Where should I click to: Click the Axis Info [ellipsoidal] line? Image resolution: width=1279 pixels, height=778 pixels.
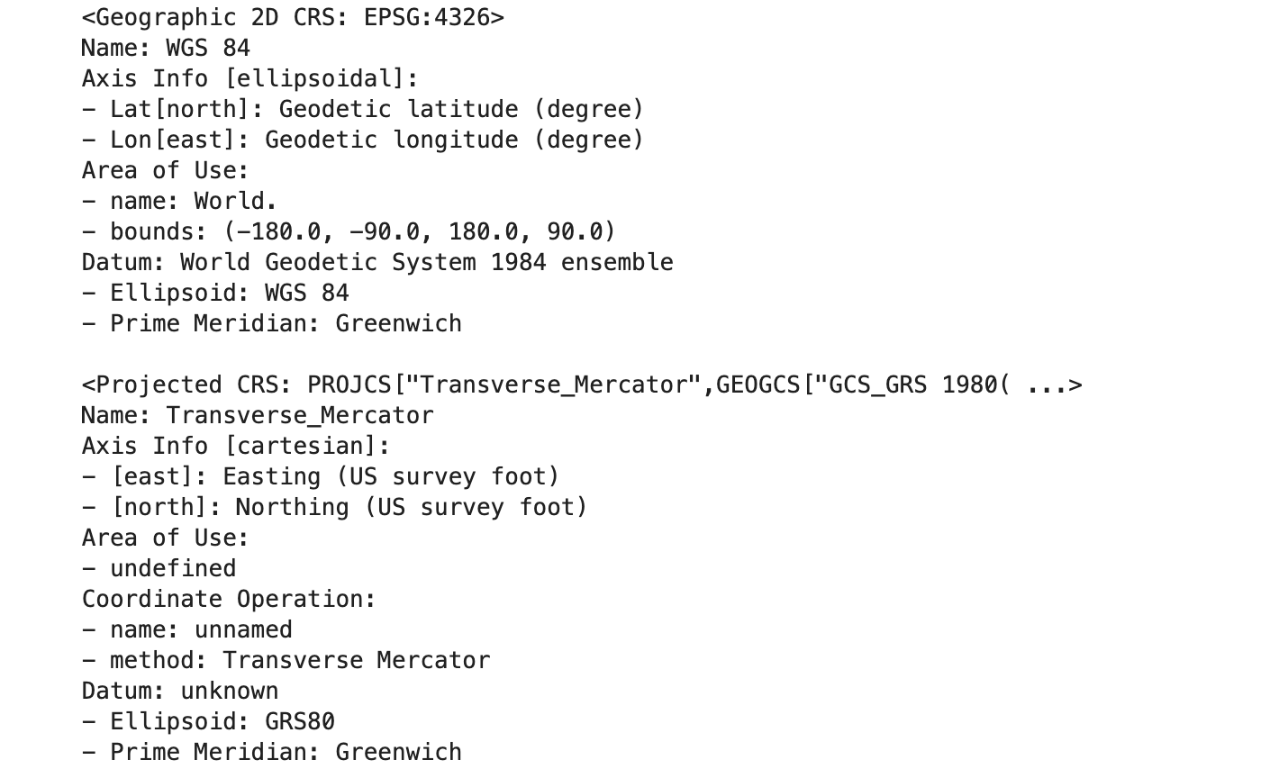click(250, 78)
